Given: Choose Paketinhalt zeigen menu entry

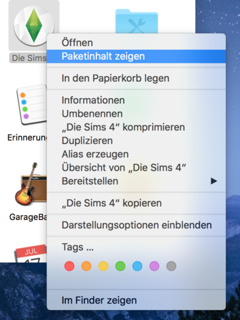Looking at the screenshot, I should [136, 56].
